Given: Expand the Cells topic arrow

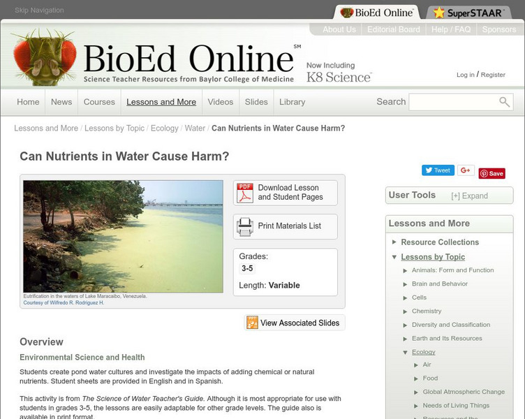Looking at the screenshot, I should [x=405, y=297].
